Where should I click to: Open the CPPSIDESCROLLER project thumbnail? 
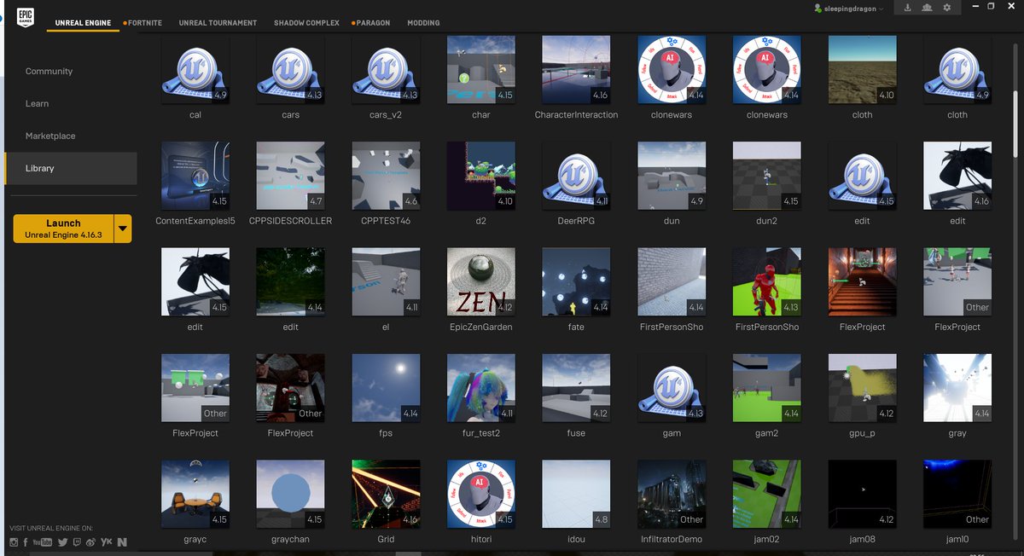(290, 176)
